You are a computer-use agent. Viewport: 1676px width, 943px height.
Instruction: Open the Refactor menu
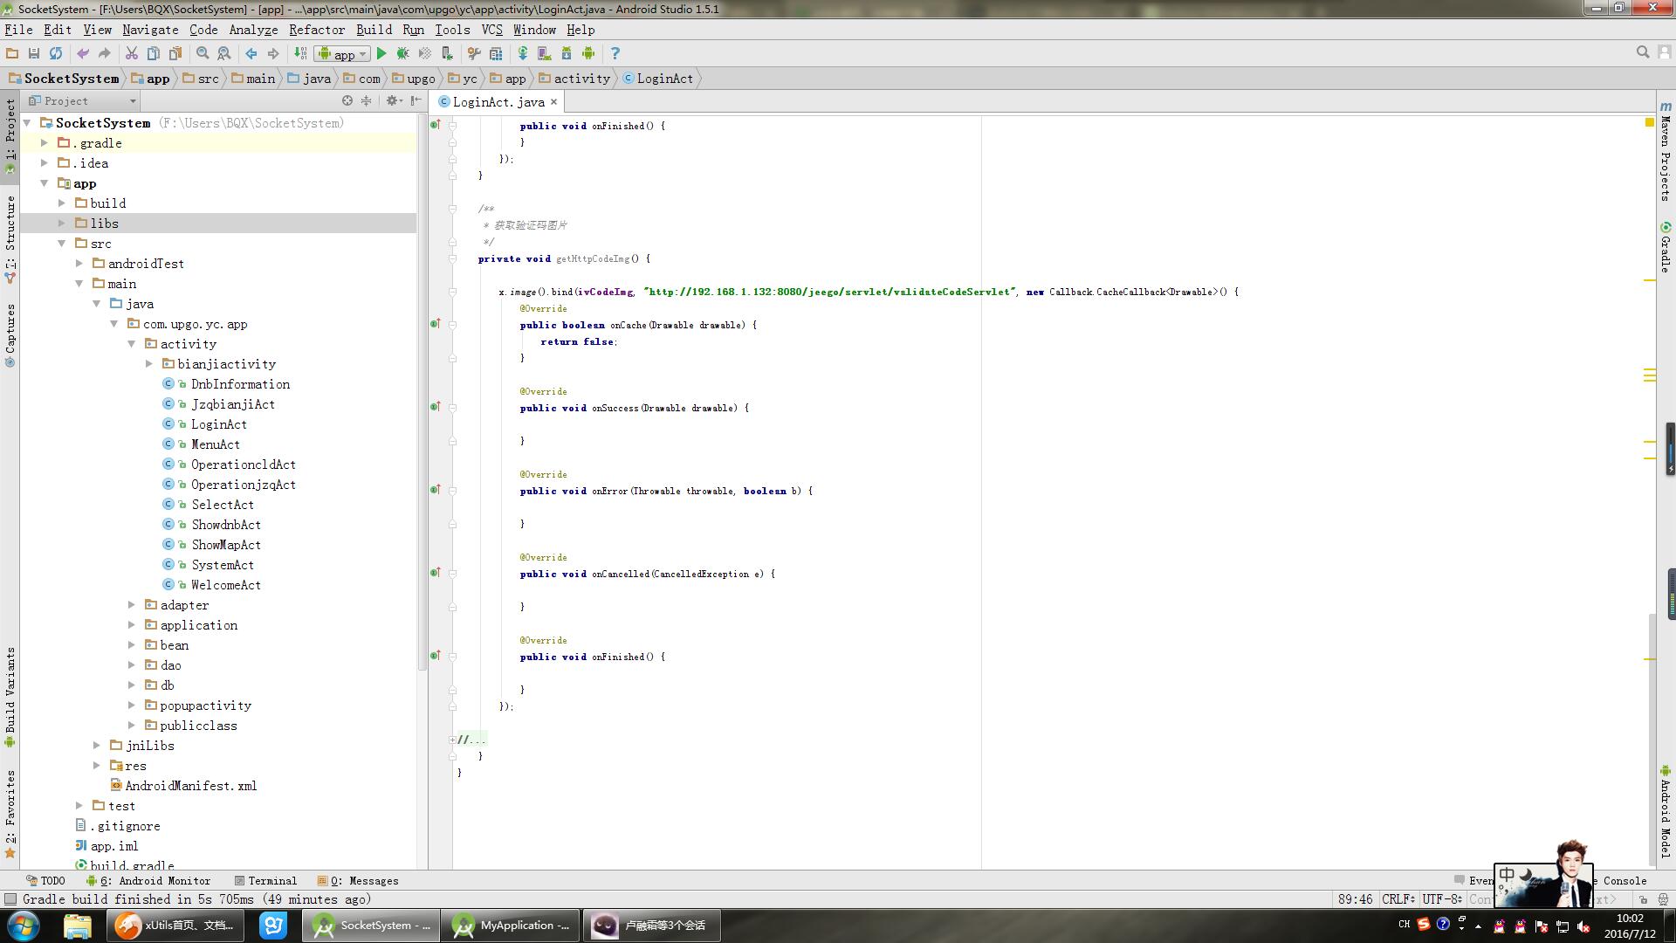point(317,30)
